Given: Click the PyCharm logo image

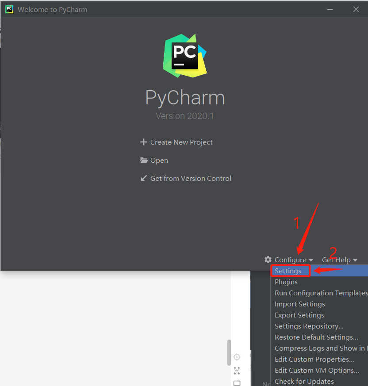Looking at the screenshot, I should (x=185, y=55).
